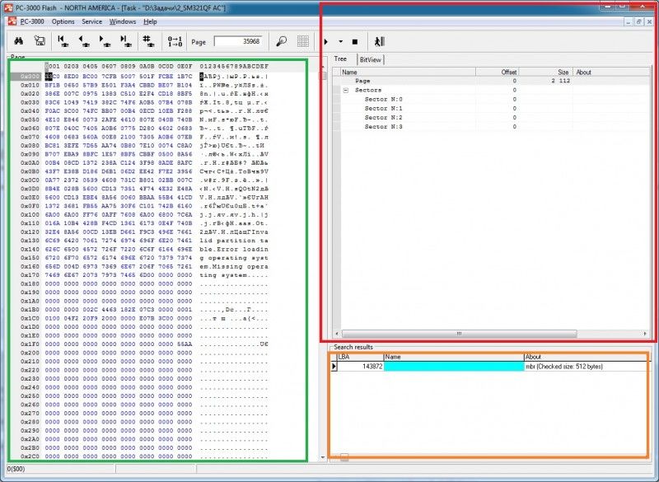Screen dimensions: 659x482
Task: Open the Help menu
Action: (x=150, y=21)
